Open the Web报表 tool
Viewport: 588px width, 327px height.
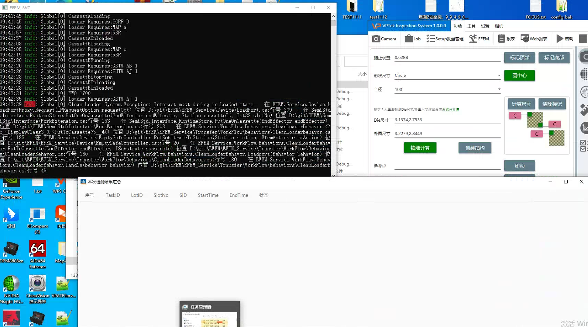point(534,39)
